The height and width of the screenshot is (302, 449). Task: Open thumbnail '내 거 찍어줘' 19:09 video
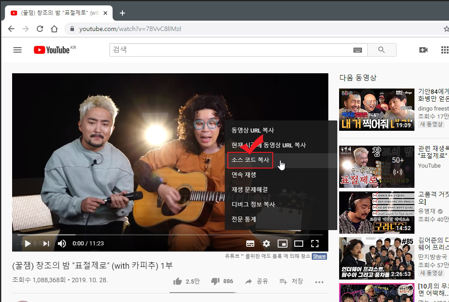click(376, 110)
